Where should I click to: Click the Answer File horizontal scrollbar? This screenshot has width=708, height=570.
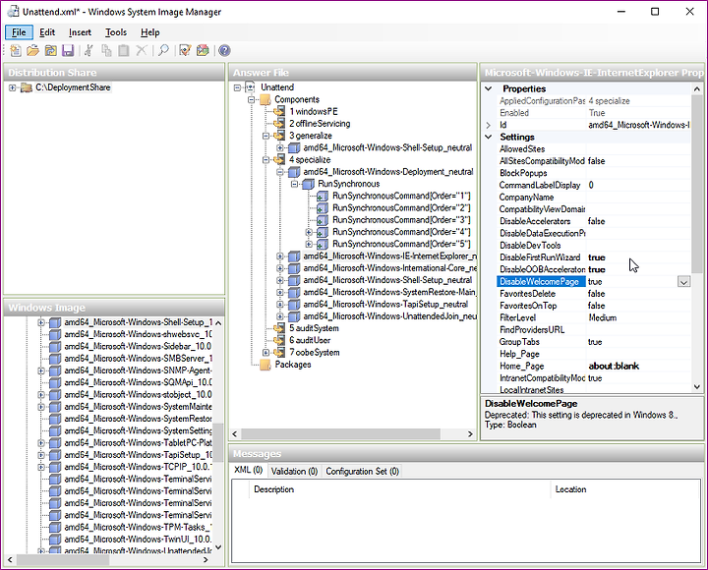click(341, 434)
